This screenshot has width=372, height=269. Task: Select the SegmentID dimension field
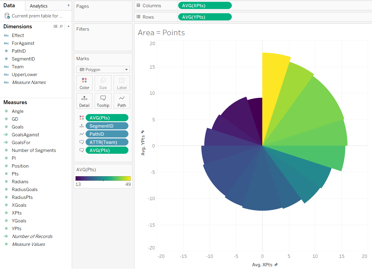tap(23, 59)
